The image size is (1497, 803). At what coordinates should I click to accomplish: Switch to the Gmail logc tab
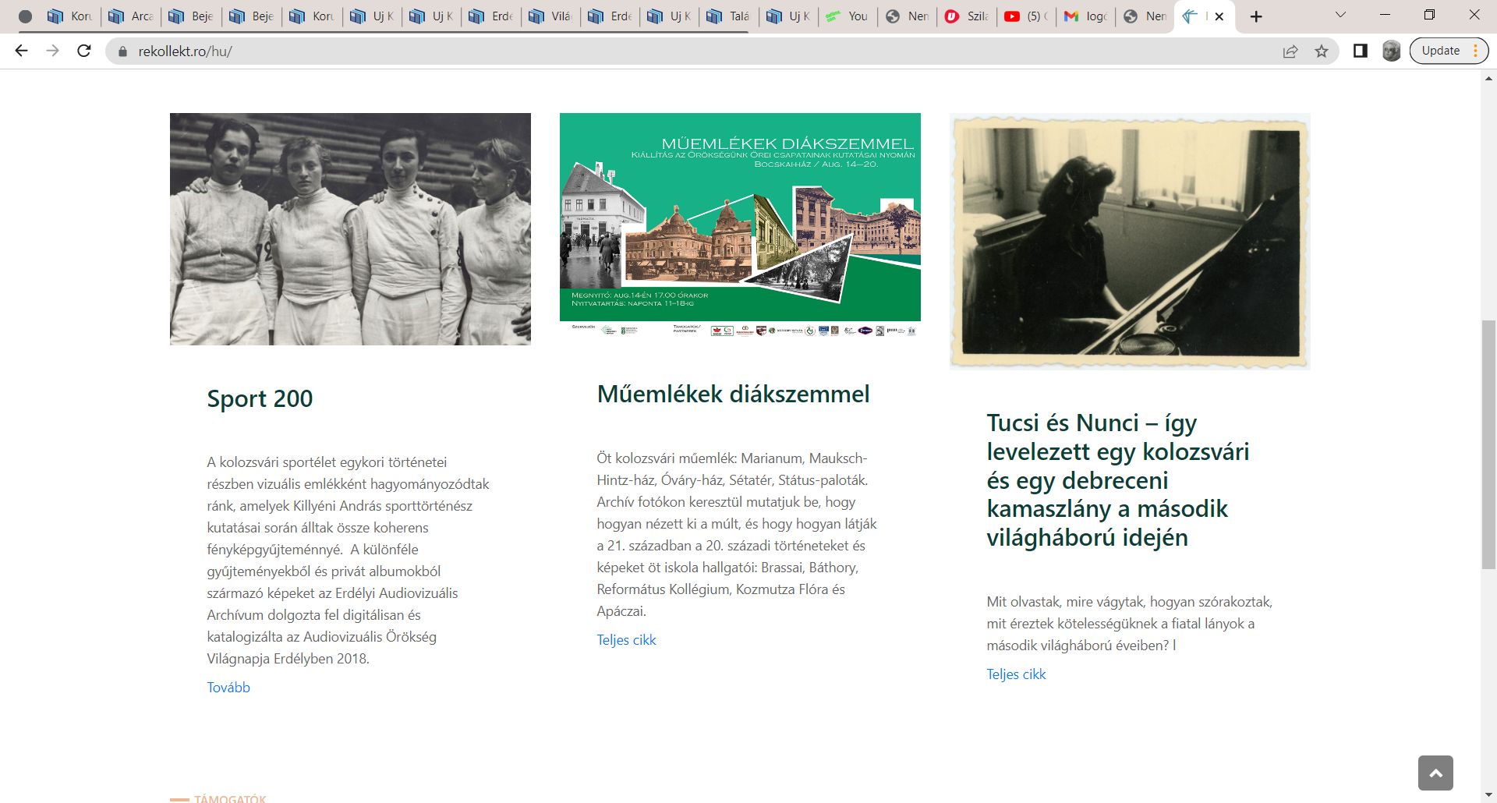(1087, 16)
